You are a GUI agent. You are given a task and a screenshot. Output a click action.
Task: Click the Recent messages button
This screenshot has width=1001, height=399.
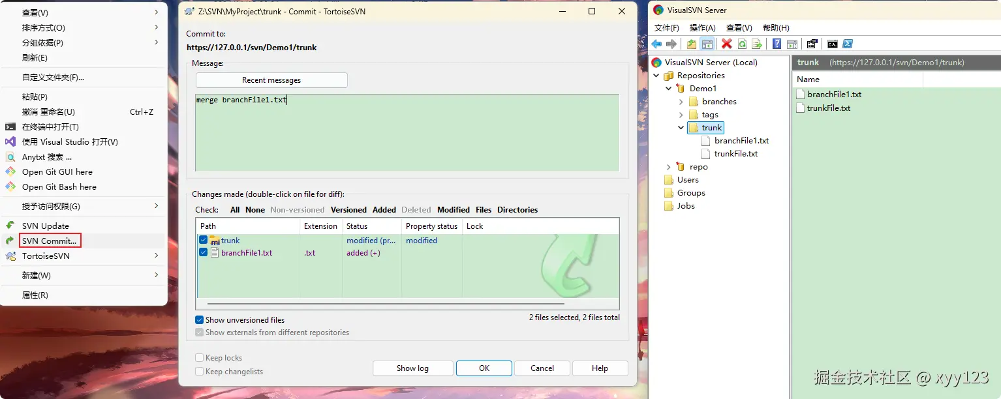click(x=271, y=80)
